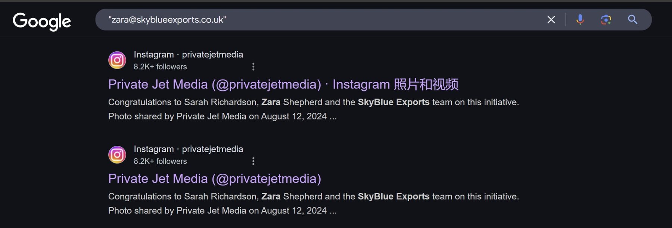Submit search with the magnifying glass icon
Image resolution: width=672 pixels, height=228 pixels.
[x=632, y=20]
